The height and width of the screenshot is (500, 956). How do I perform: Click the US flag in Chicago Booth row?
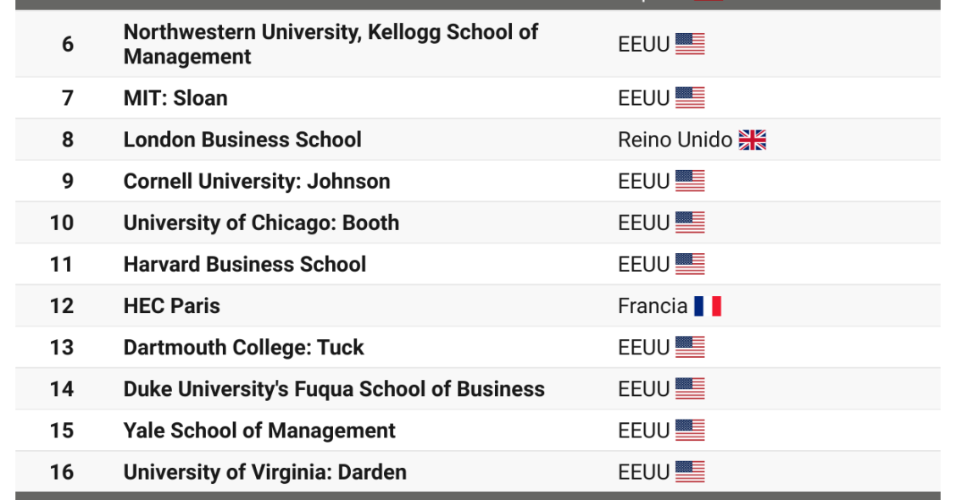pos(690,223)
